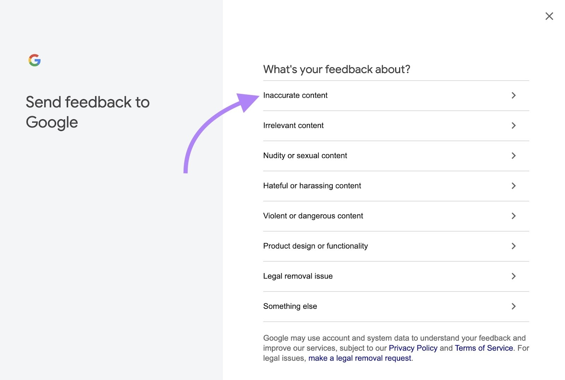Select Legal removal issue
Image resolution: width=565 pixels, height=380 pixels.
tap(297, 276)
